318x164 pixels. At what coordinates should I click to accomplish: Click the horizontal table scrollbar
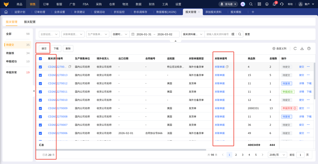click(x=121, y=150)
